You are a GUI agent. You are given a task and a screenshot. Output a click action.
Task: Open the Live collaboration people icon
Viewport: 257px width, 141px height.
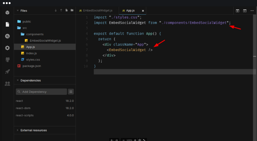(x=7, y=84)
